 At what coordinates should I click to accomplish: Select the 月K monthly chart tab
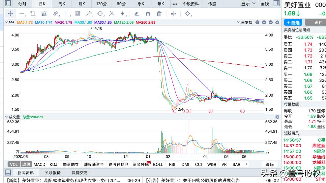click(82, 4)
